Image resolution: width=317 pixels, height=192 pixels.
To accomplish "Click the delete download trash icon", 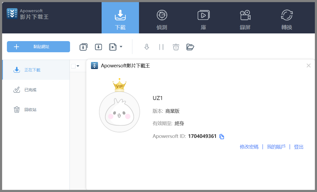I will click(x=176, y=47).
